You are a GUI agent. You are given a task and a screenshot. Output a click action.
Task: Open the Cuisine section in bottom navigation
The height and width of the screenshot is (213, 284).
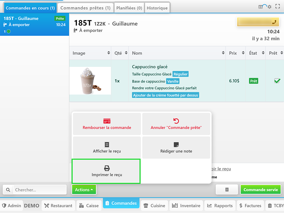[154, 206]
